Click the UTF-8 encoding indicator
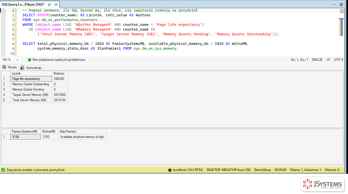 [x=339, y=60]
